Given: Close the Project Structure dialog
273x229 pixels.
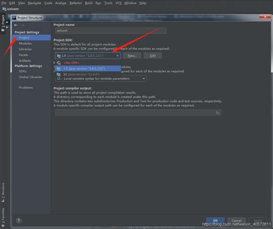Looking at the screenshot, I should 265,17.
